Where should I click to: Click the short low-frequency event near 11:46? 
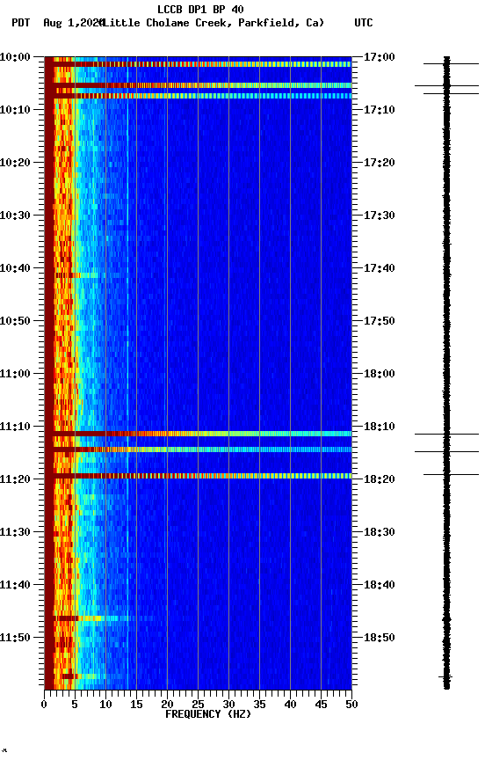(92, 618)
